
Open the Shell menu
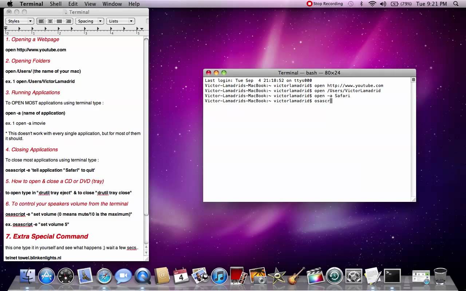[x=56, y=4]
